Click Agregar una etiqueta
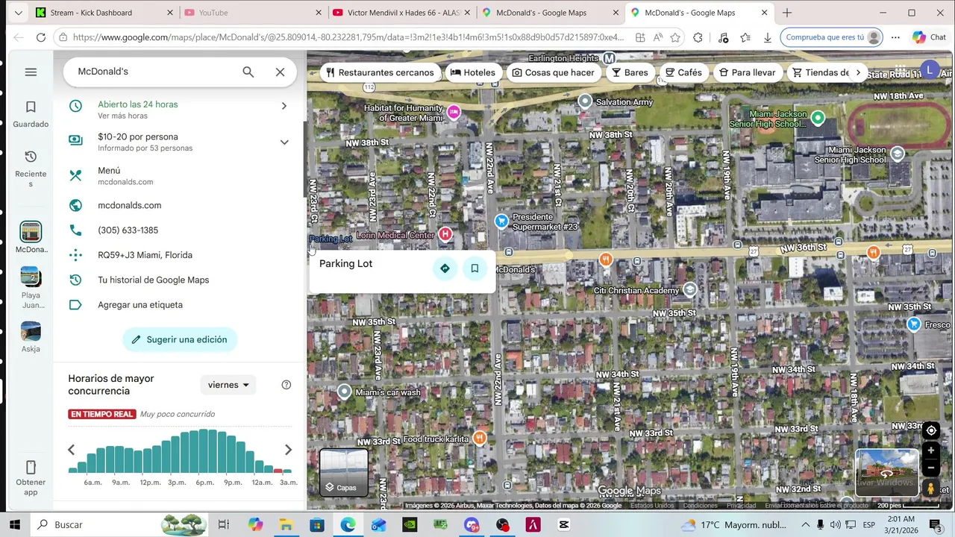The height and width of the screenshot is (537, 955). click(x=179, y=304)
